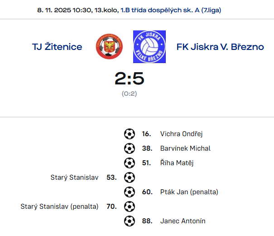Select penalty scorer Pták Jan

click(x=189, y=192)
